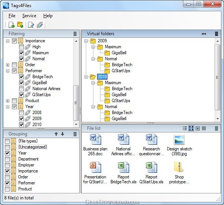The width and height of the screenshot is (224, 205).
Task: Select the Report QStartUps.xls Excel icon
Action: point(152,167)
